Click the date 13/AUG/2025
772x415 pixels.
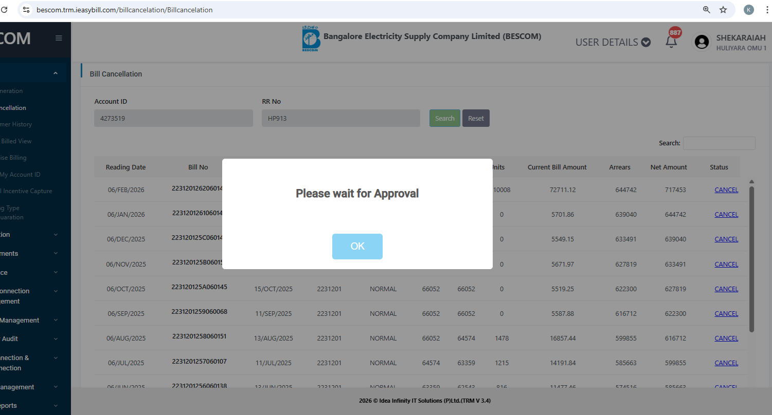[x=274, y=338]
